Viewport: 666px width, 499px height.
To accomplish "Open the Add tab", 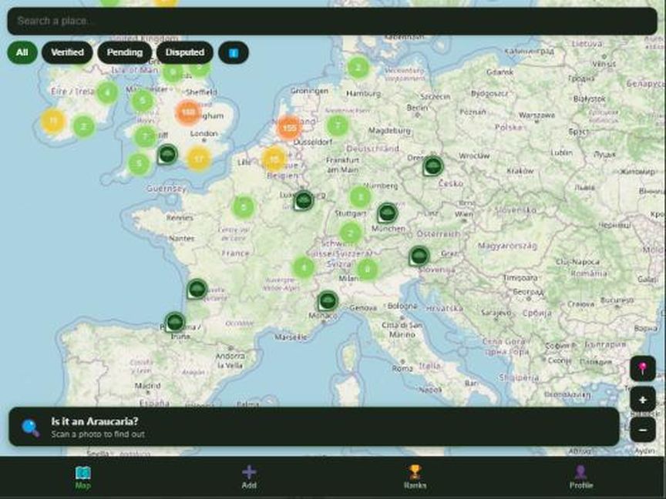I will pyautogui.click(x=249, y=477).
